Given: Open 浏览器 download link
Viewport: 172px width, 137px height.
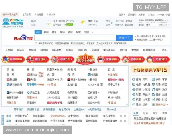Looking at the screenshot, I should pos(39,15).
